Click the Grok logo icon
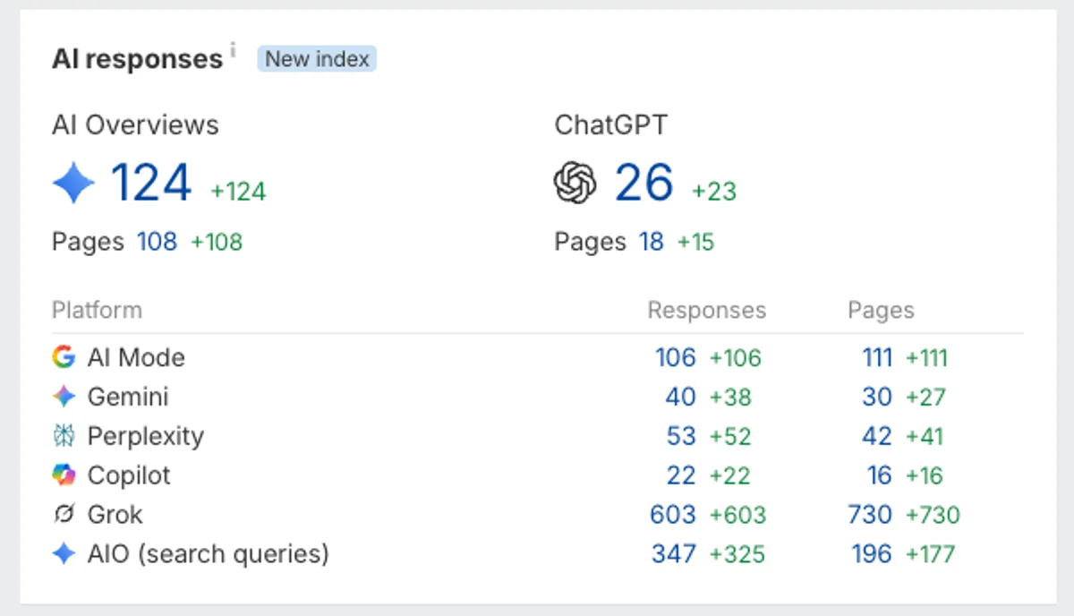 pos(64,515)
